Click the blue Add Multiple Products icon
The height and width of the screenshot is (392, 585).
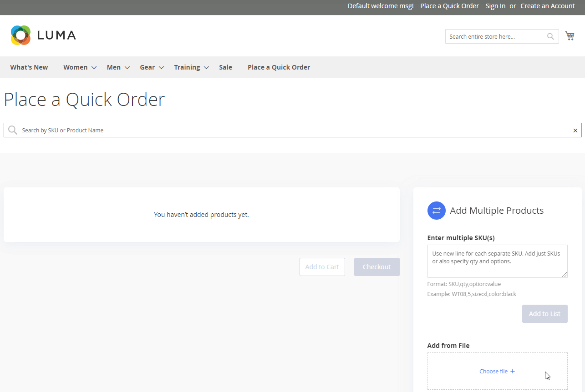[436, 211]
